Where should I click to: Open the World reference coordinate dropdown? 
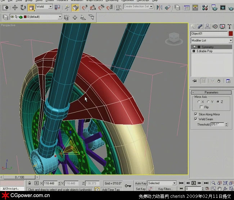tap(51, 6)
